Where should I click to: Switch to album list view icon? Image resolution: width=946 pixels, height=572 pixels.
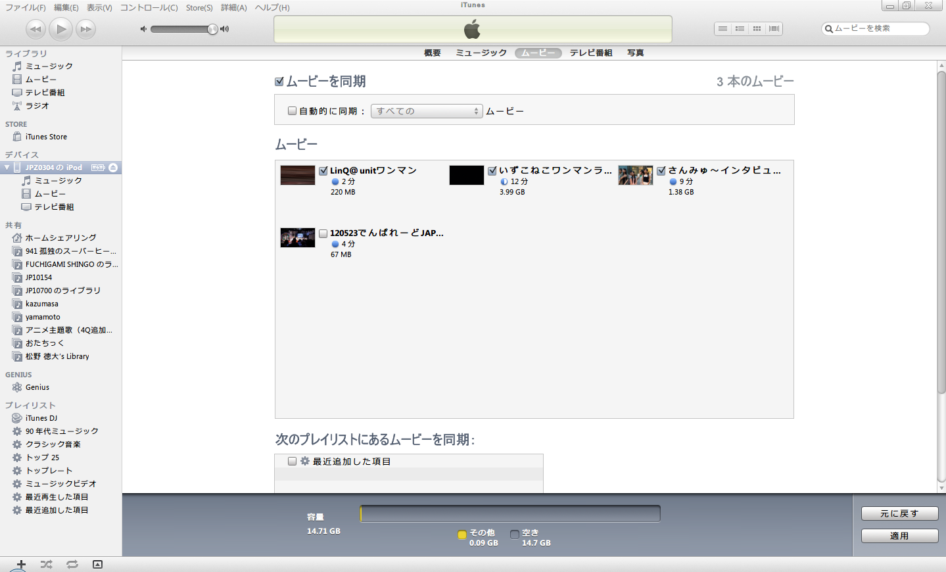click(740, 29)
